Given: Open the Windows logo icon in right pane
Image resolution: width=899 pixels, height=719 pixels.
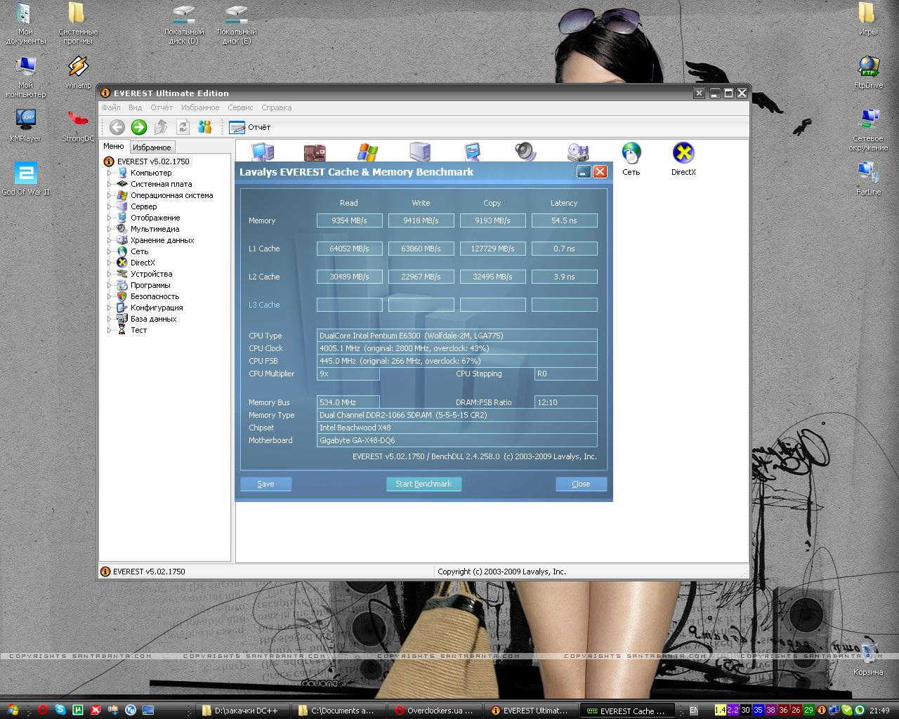Looking at the screenshot, I should pyautogui.click(x=367, y=152).
